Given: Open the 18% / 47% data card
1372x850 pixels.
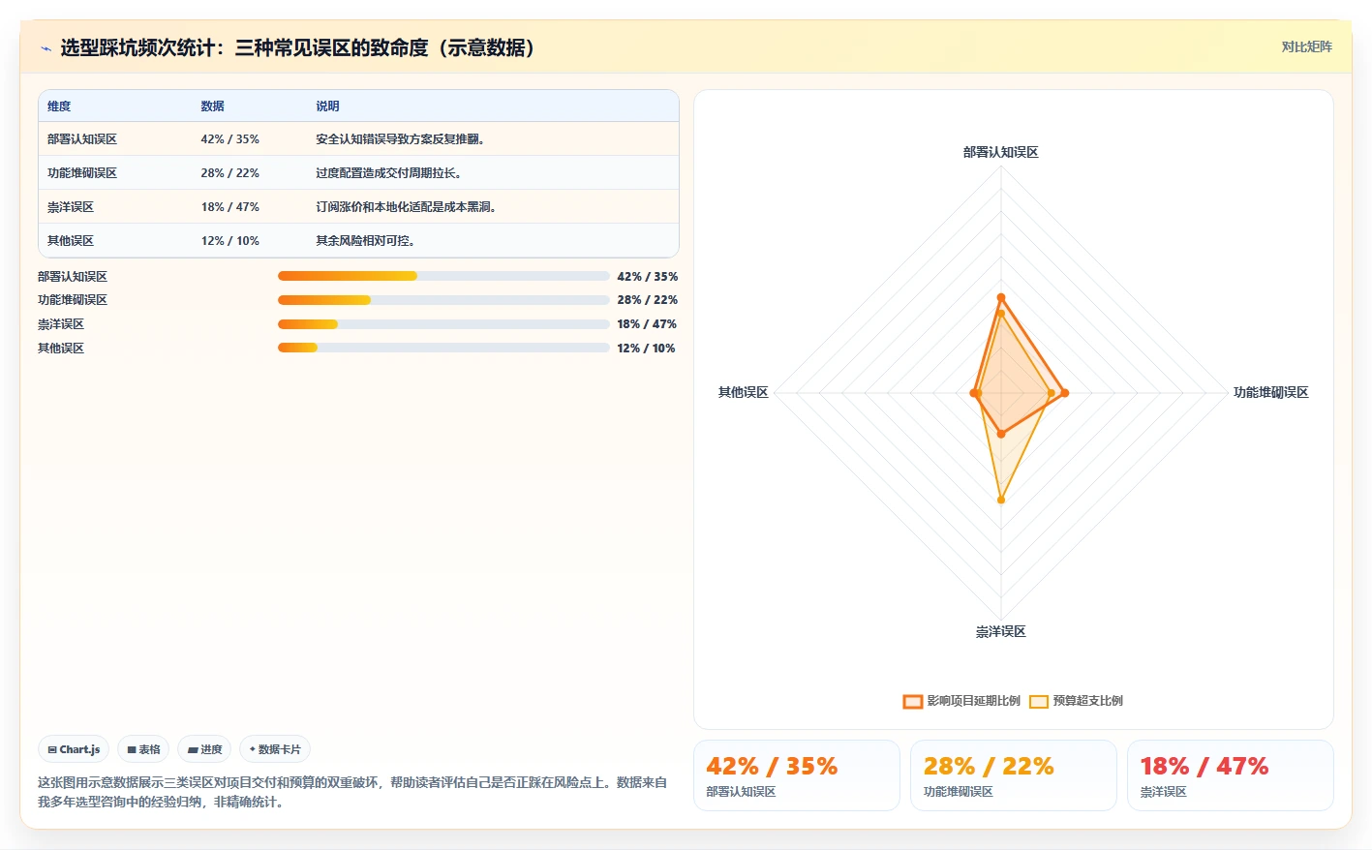Looking at the screenshot, I should click(x=1230, y=775).
